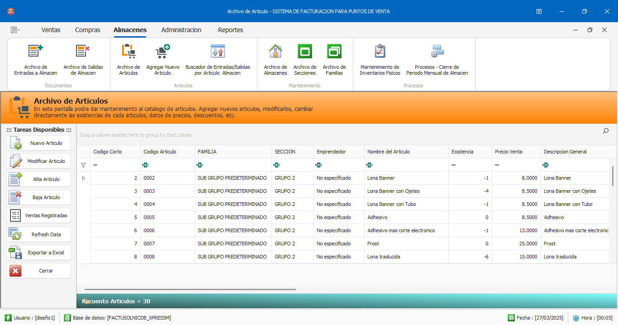618x325 pixels.
Task: Open the Reportes tab
Action: click(x=231, y=30)
